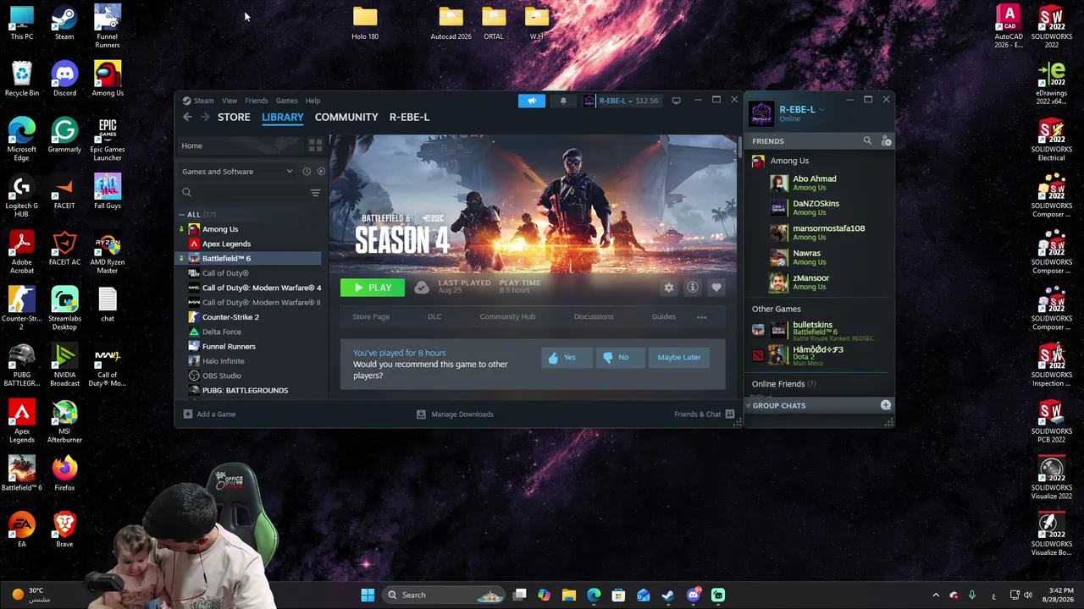Add a Game to the library
This screenshot has height=609, width=1084.
(x=209, y=414)
